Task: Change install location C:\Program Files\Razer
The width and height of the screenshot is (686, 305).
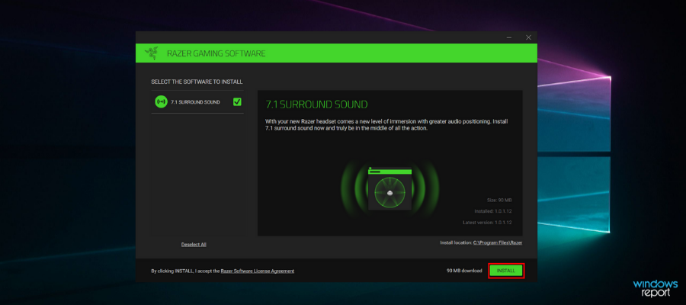Action: tap(498, 242)
